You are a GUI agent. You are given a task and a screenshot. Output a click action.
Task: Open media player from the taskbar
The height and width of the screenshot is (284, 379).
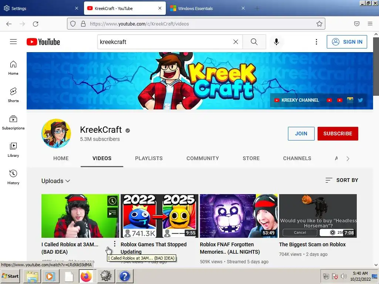pos(50,276)
